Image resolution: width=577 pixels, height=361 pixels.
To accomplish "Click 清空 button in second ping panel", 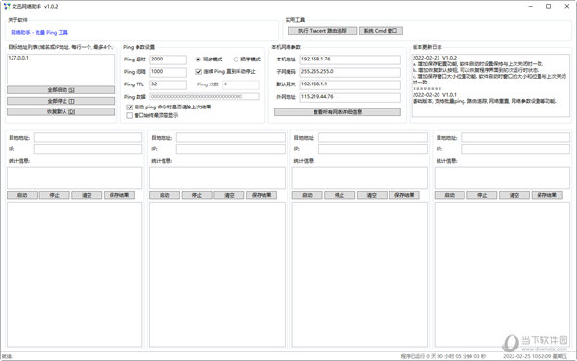I will tap(229, 195).
